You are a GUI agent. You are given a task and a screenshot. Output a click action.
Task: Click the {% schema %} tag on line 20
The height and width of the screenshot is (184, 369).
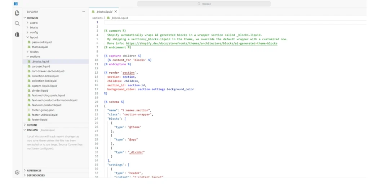point(114,102)
